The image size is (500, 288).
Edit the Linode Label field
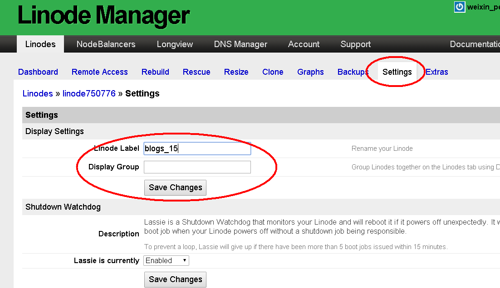[x=197, y=148]
